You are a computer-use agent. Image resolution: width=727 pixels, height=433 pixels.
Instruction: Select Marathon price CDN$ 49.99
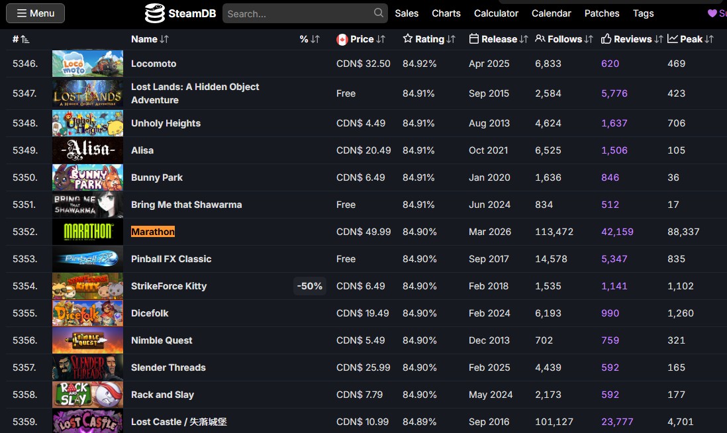(x=363, y=232)
